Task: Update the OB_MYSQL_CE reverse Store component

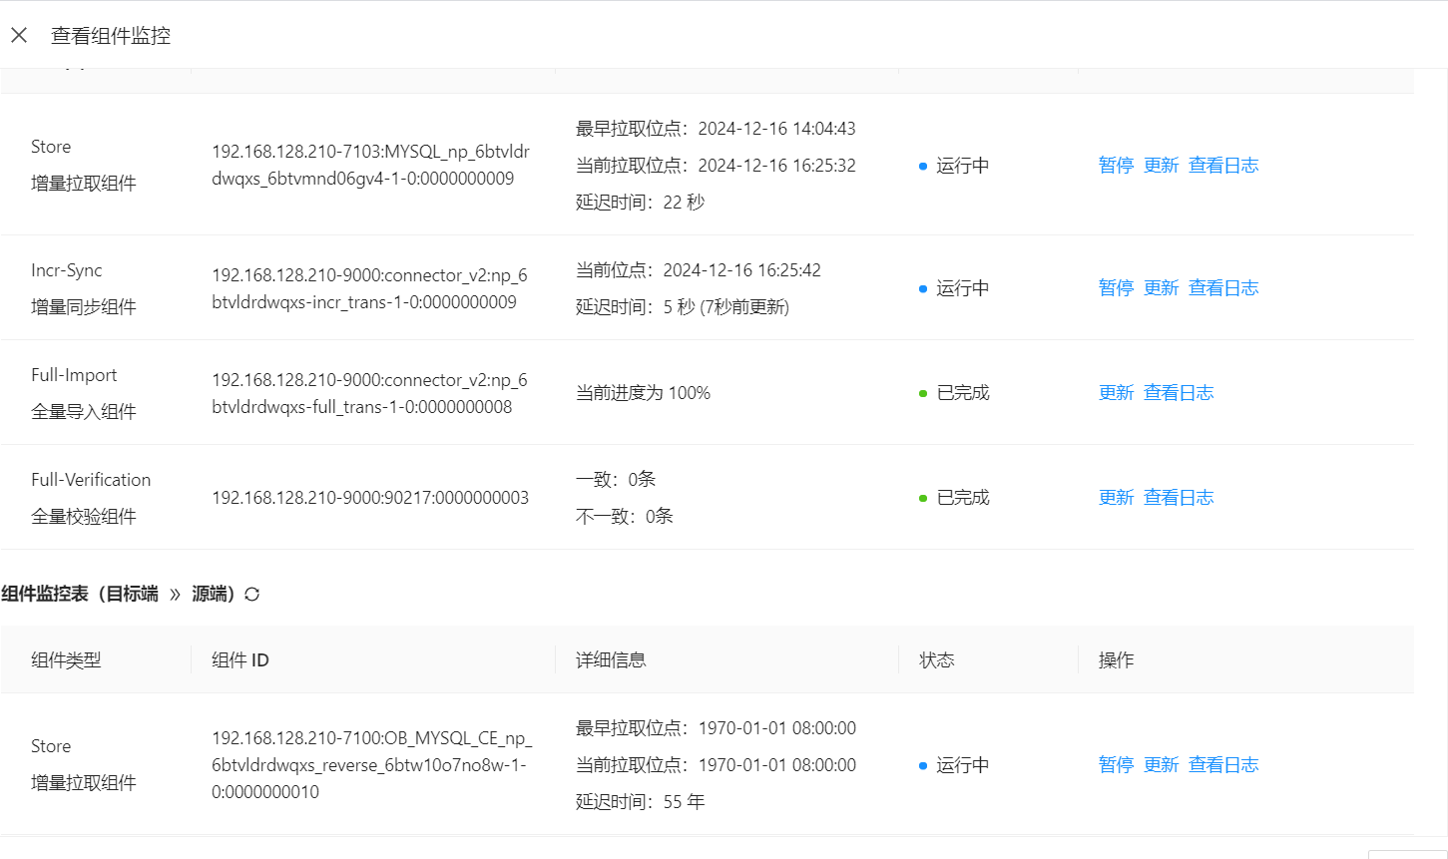Action: tap(1161, 765)
